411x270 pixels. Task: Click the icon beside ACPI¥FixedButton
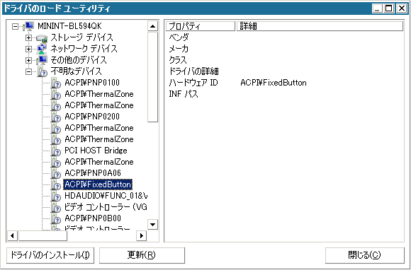pos(55,184)
